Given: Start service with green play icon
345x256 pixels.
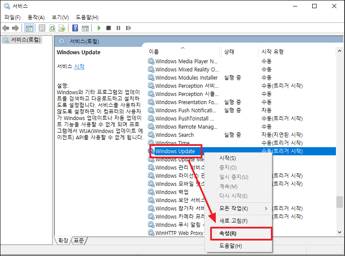Looking at the screenshot, I should coord(99,28).
